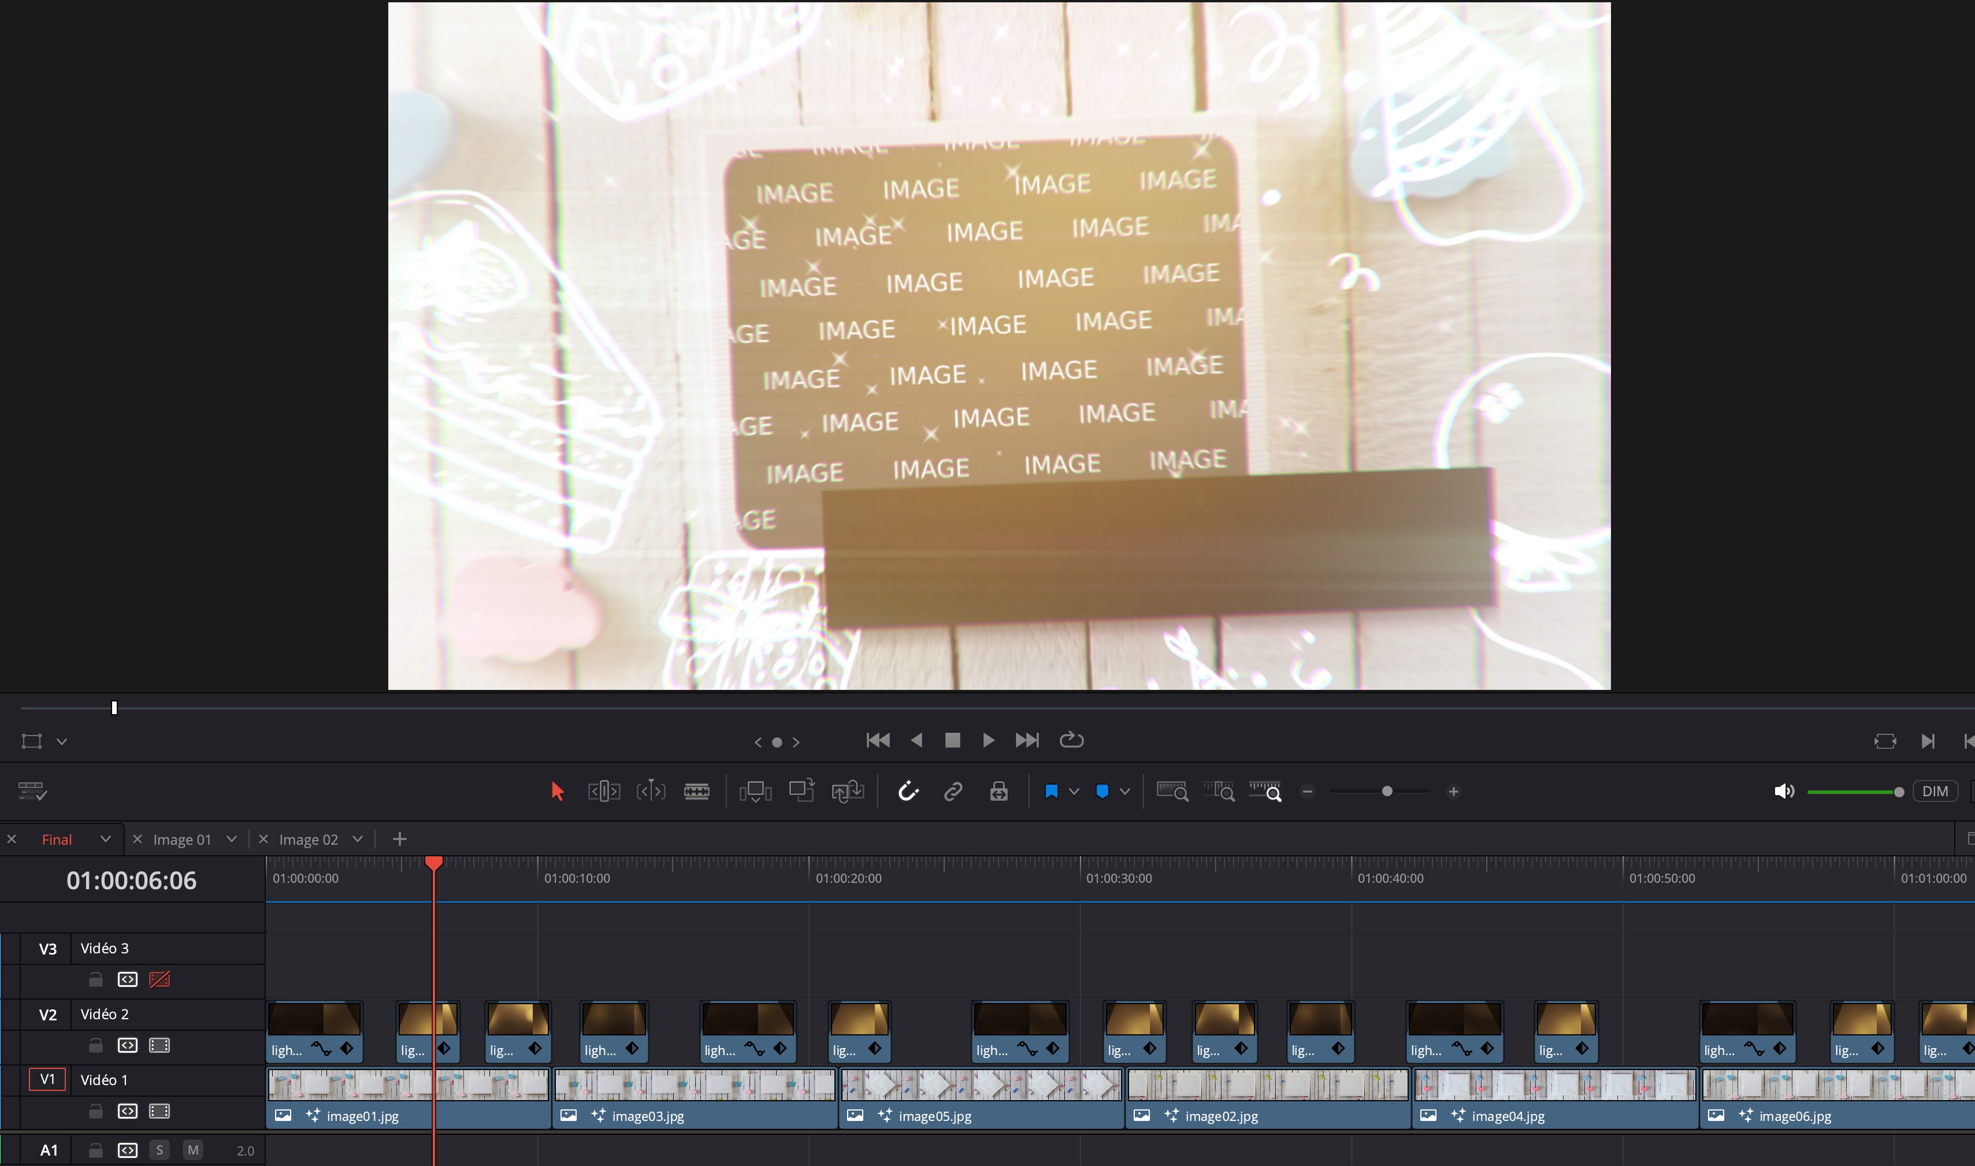Click the timeline zoom slider handle

pos(1387,791)
